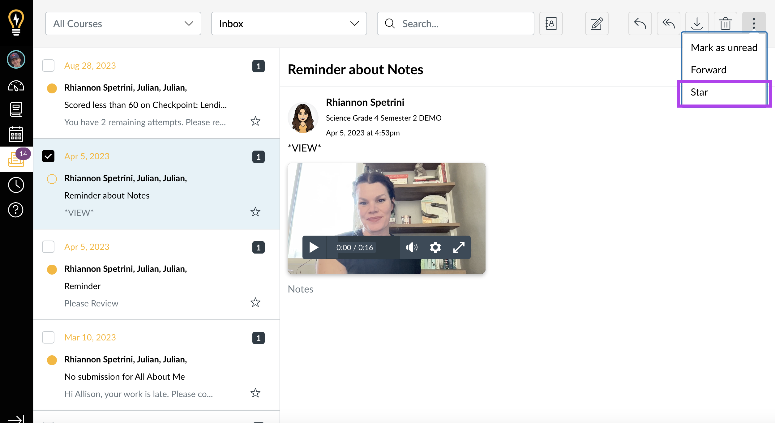Select Mark as unread from menu
The height and width of the screenshot is (423, 775).
click(x=724, y=48)
